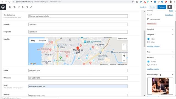Bookmark this page with star icon

click(133, 2)
